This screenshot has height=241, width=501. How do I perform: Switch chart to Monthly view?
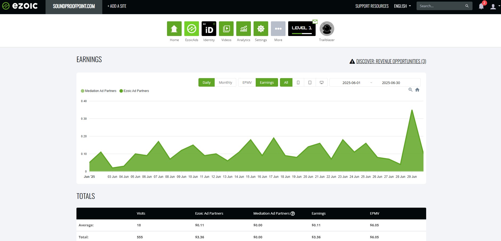pos(225,82)
